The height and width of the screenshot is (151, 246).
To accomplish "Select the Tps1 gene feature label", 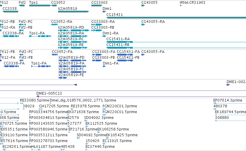I will (34, 3).
